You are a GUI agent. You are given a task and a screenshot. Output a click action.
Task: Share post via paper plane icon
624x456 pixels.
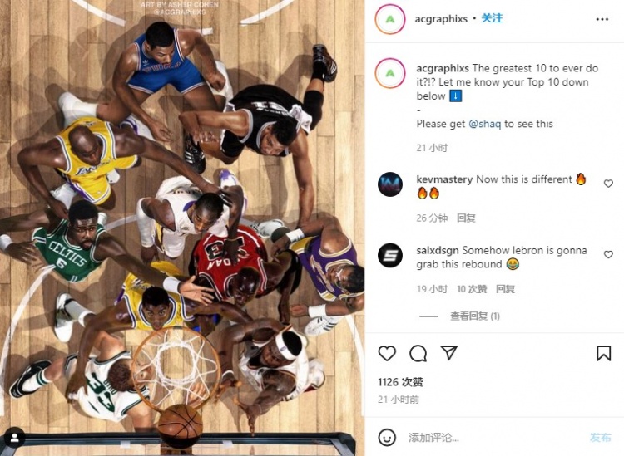(x=449, y=353)
